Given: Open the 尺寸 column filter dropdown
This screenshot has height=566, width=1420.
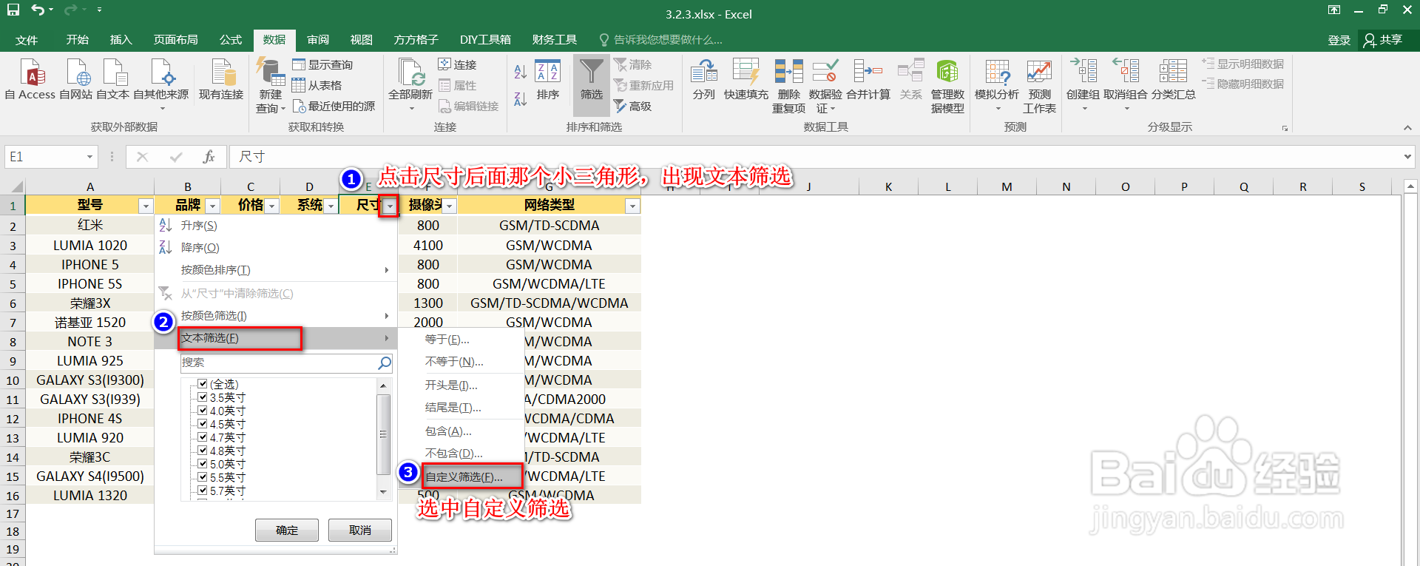Looking at the screenshot, I should [x=390, y=206].
